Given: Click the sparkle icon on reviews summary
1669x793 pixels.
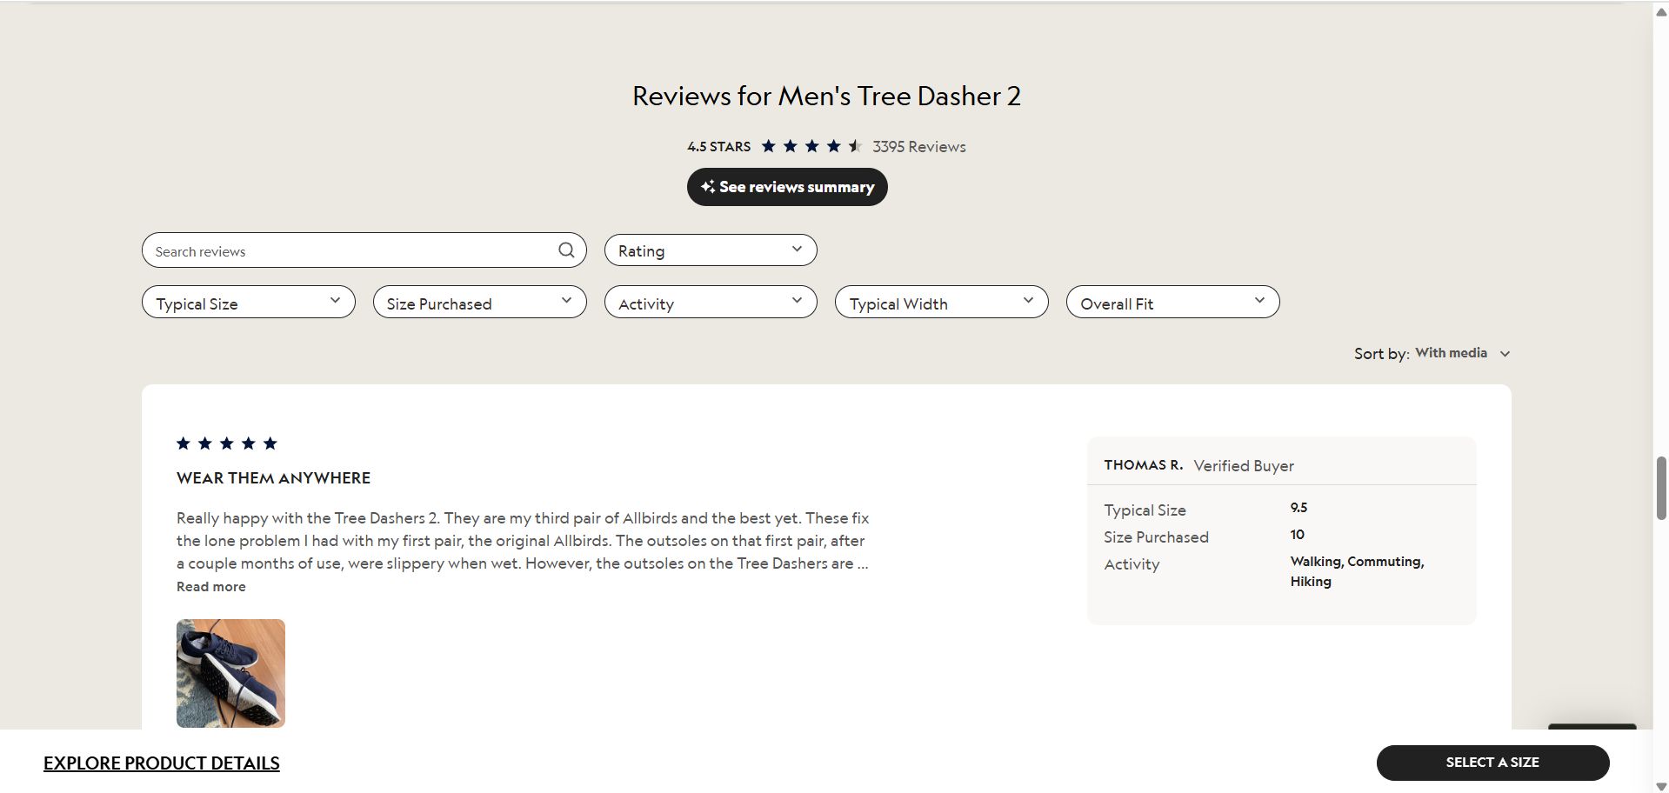Looking at the screenshot, I should pyautogui.click(x=708, y=187).
